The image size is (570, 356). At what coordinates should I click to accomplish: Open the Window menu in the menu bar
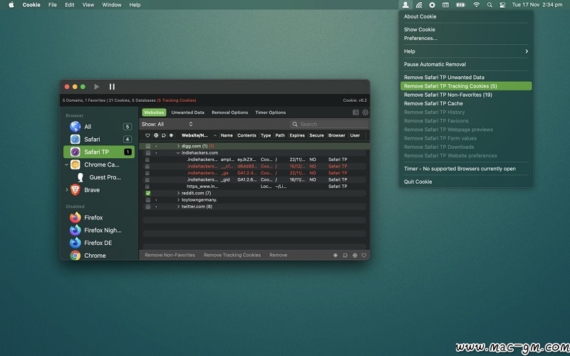(x=112, y=5)
